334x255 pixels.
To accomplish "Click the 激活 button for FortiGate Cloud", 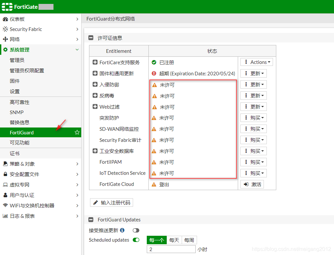I will pyautogui.click(x=252, y=184).
